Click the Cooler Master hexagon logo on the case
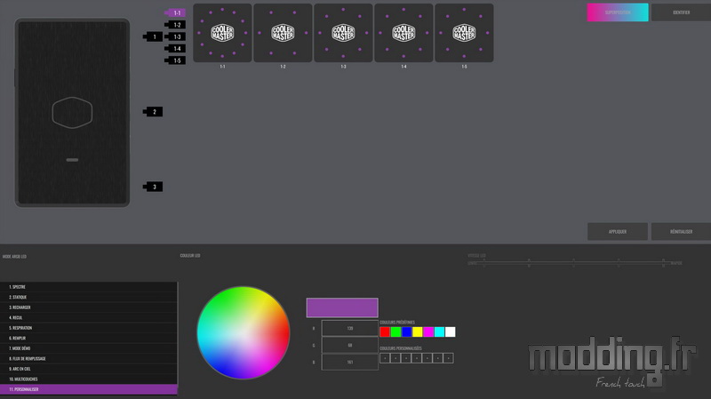 (x=73, y=113)
